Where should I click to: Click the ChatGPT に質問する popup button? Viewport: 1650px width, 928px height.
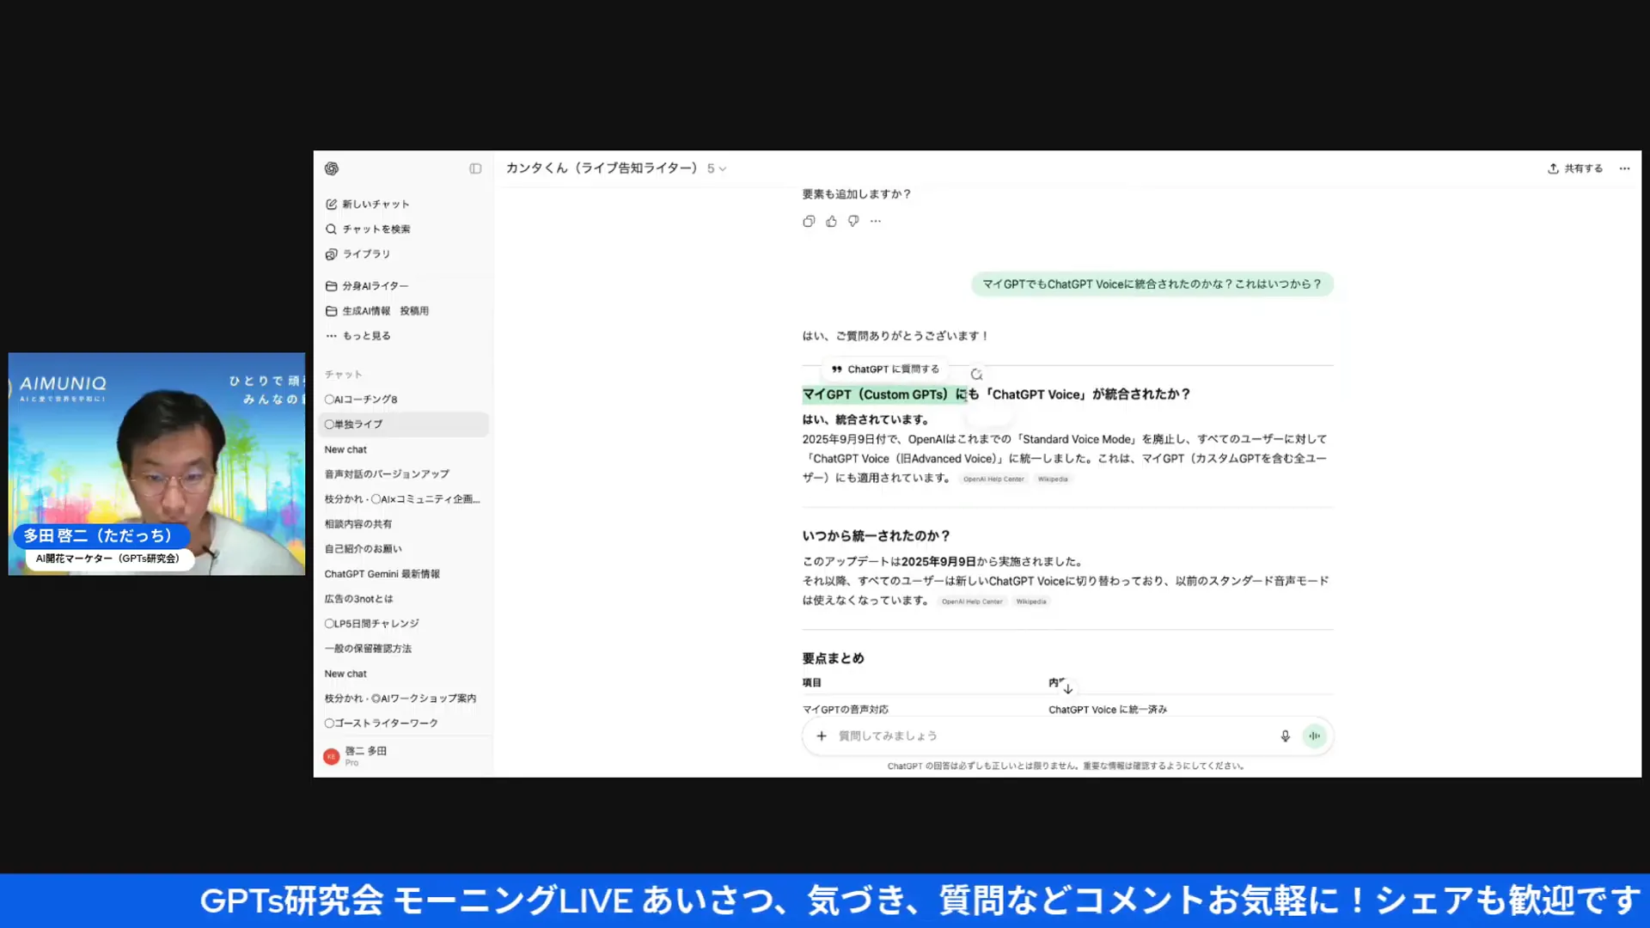pyautogui.click(x=885, y=369)
